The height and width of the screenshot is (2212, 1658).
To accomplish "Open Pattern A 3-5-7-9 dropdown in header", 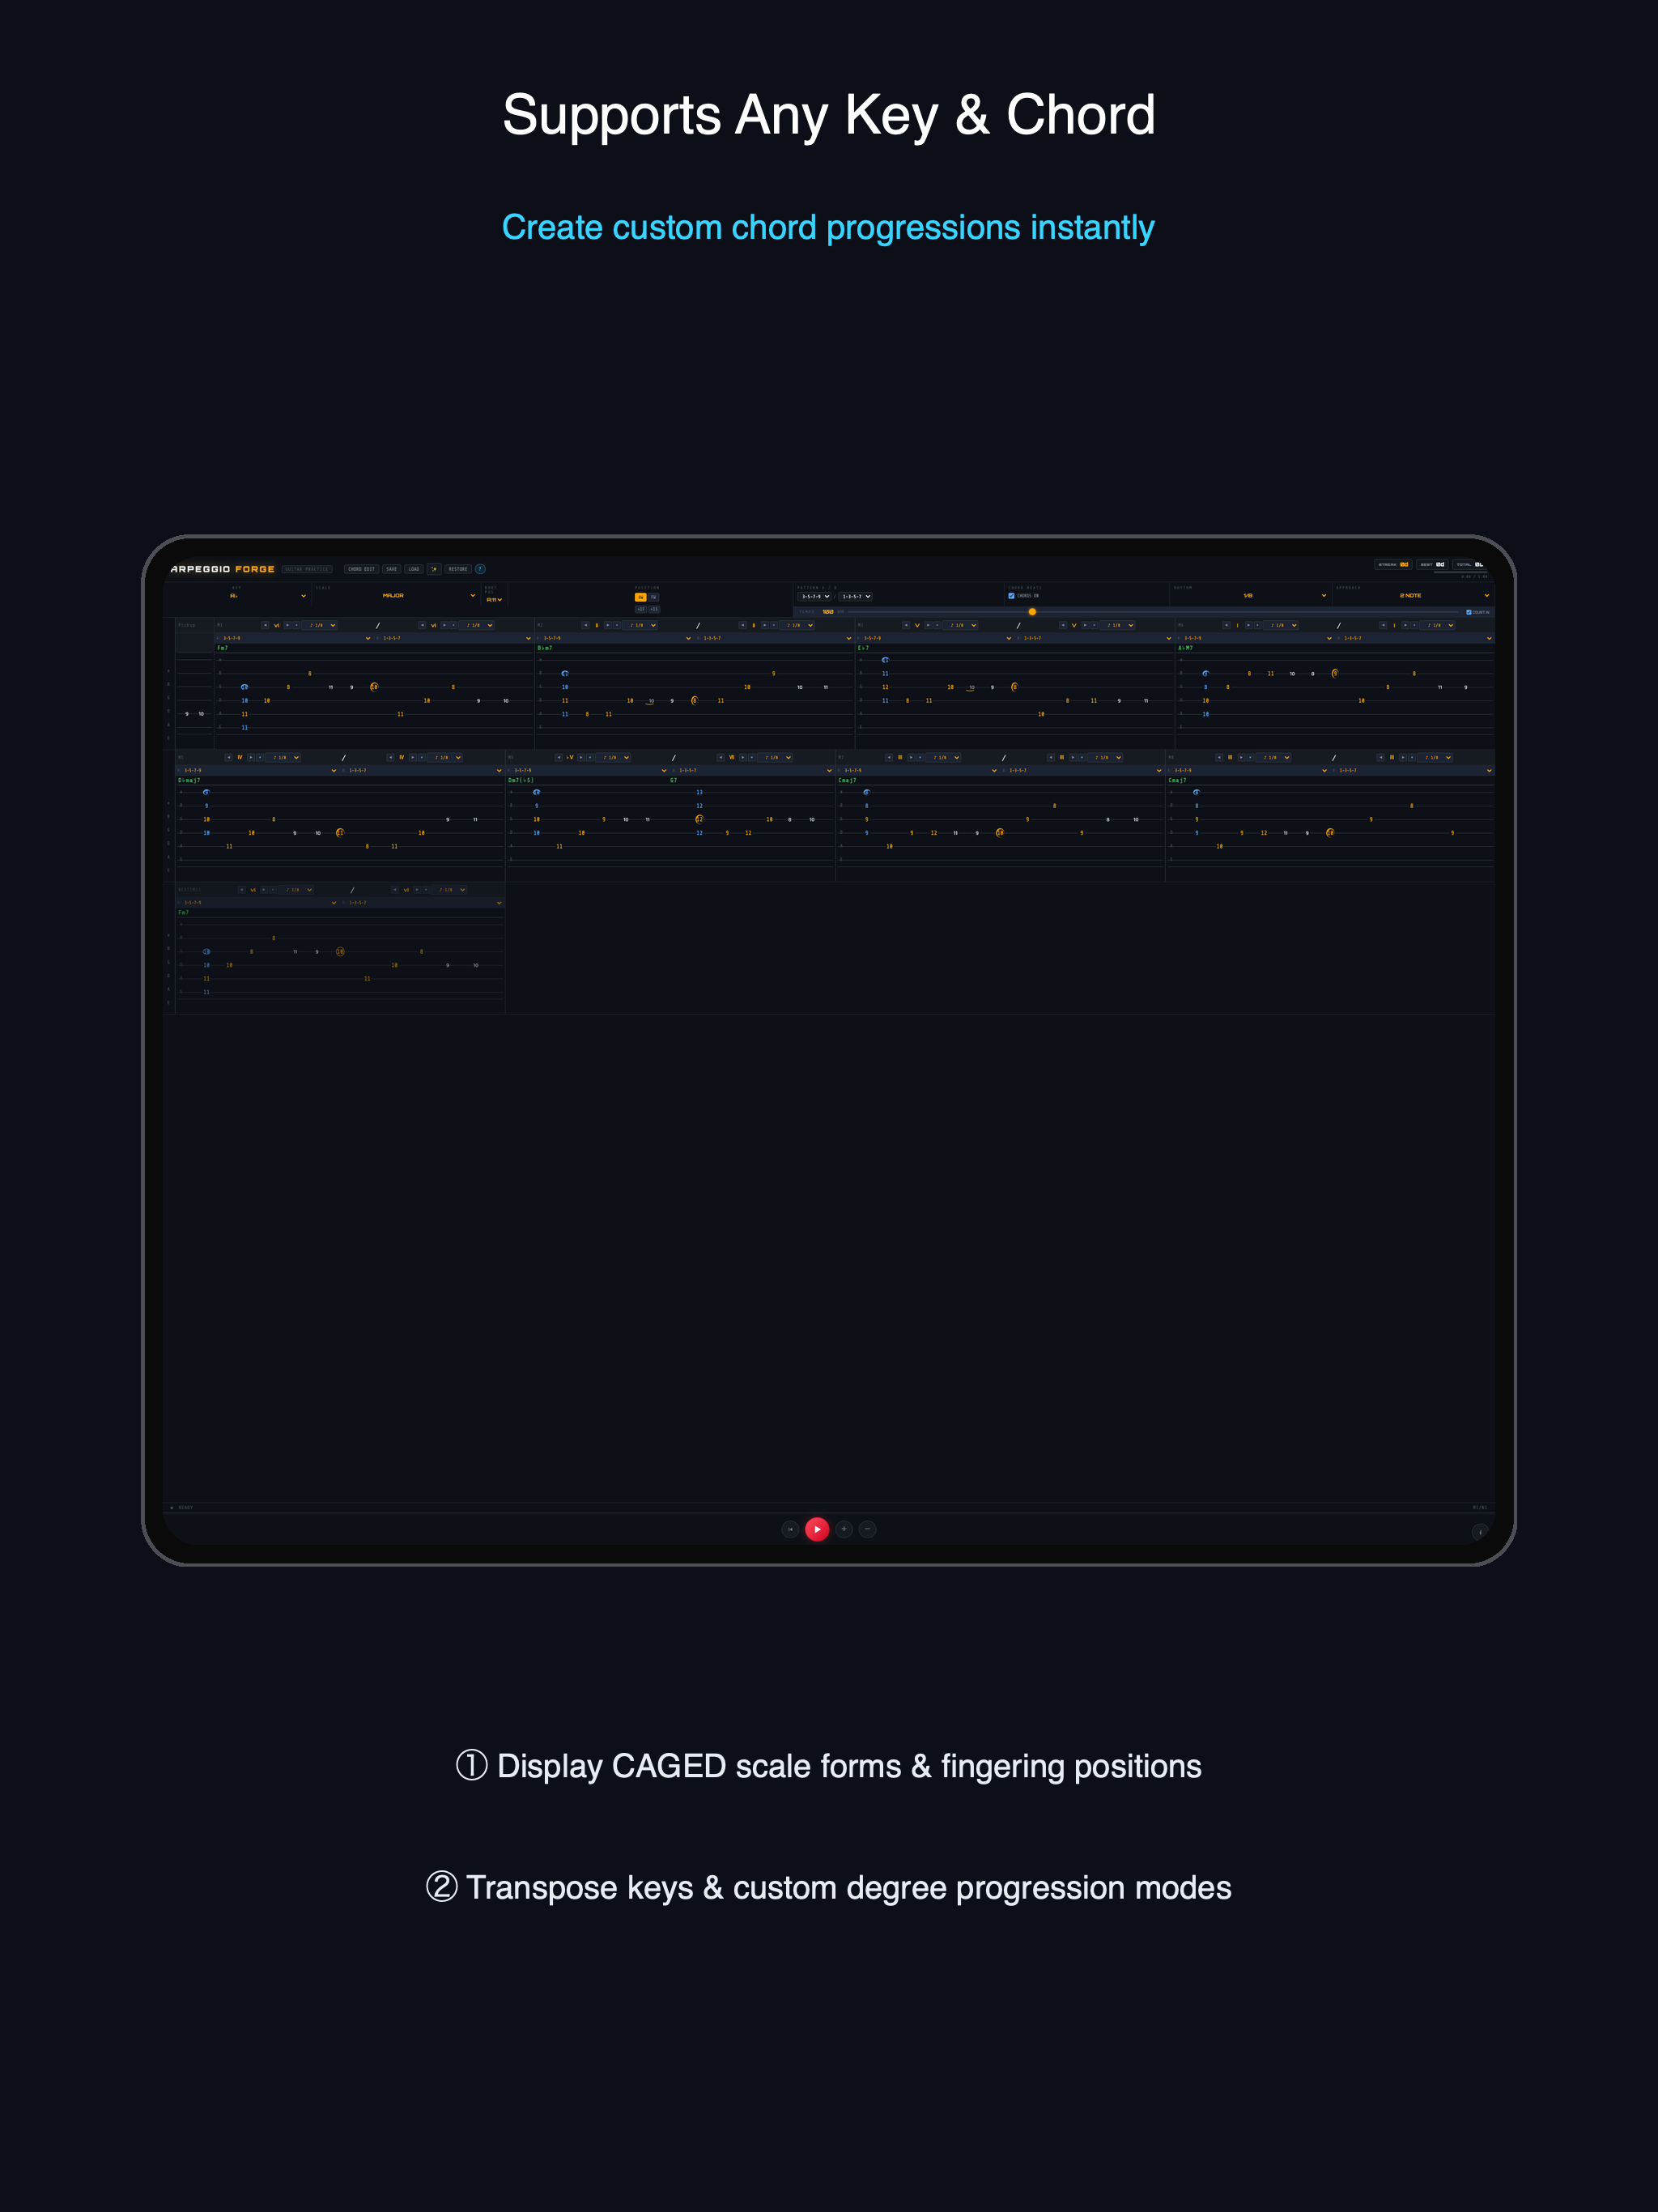I will pyautogui.click(x=814, y=597).
